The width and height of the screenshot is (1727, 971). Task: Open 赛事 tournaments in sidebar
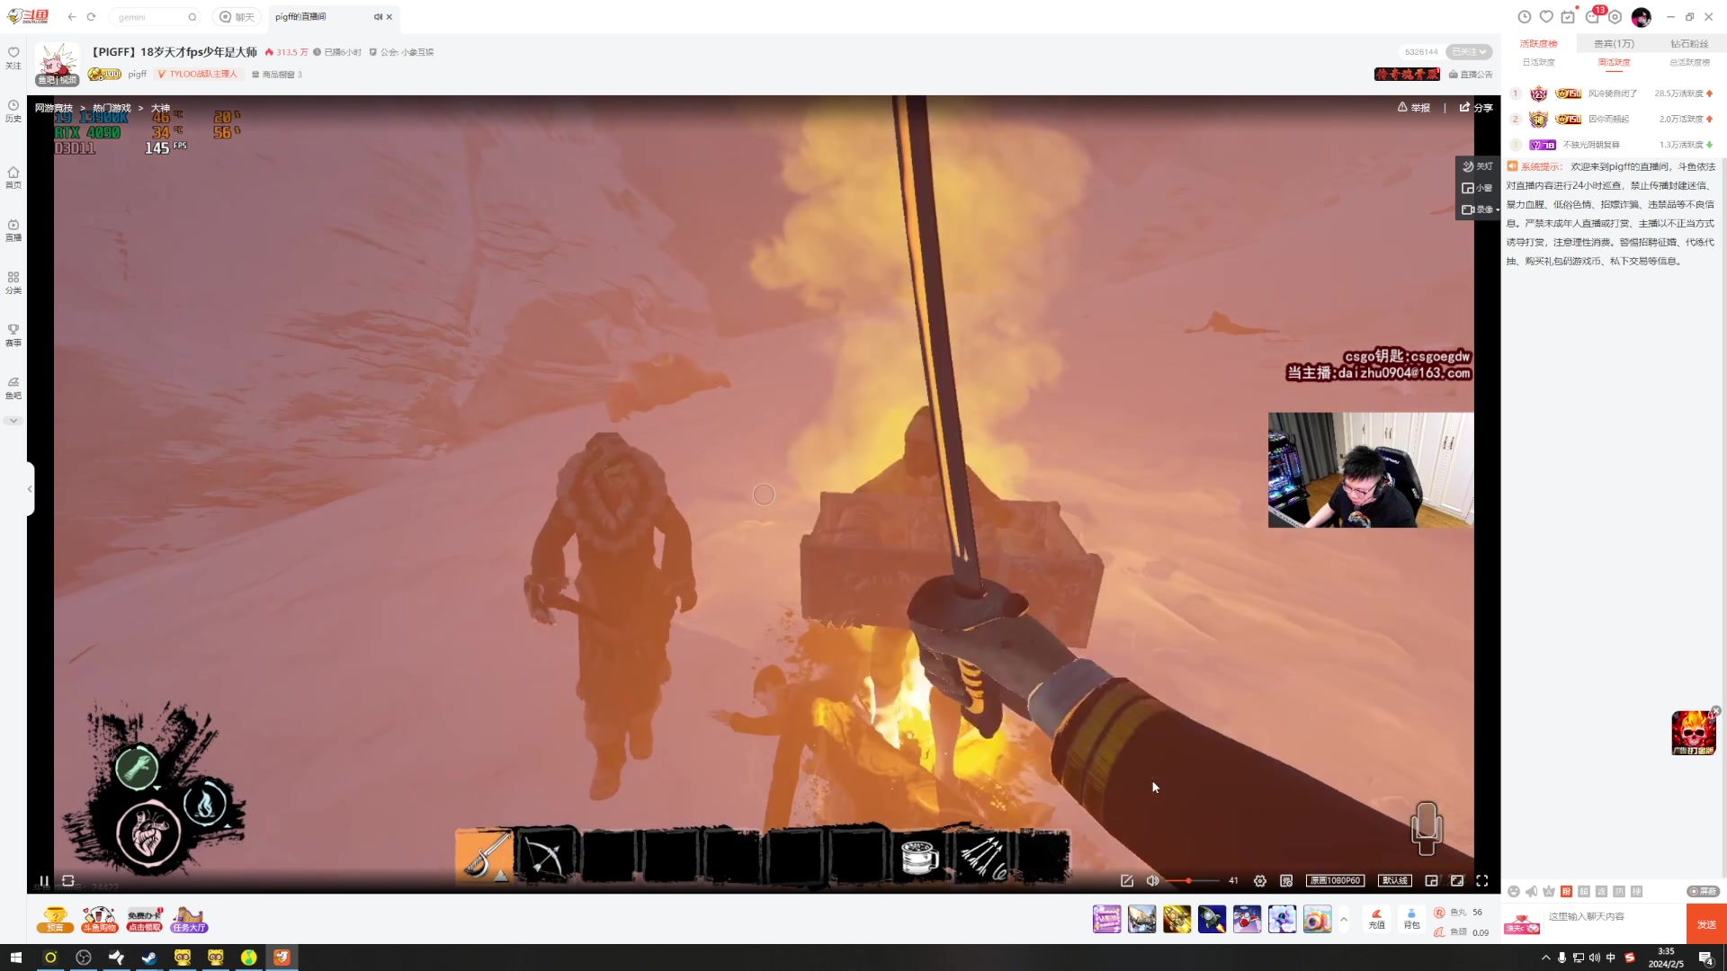coord(13,335)
